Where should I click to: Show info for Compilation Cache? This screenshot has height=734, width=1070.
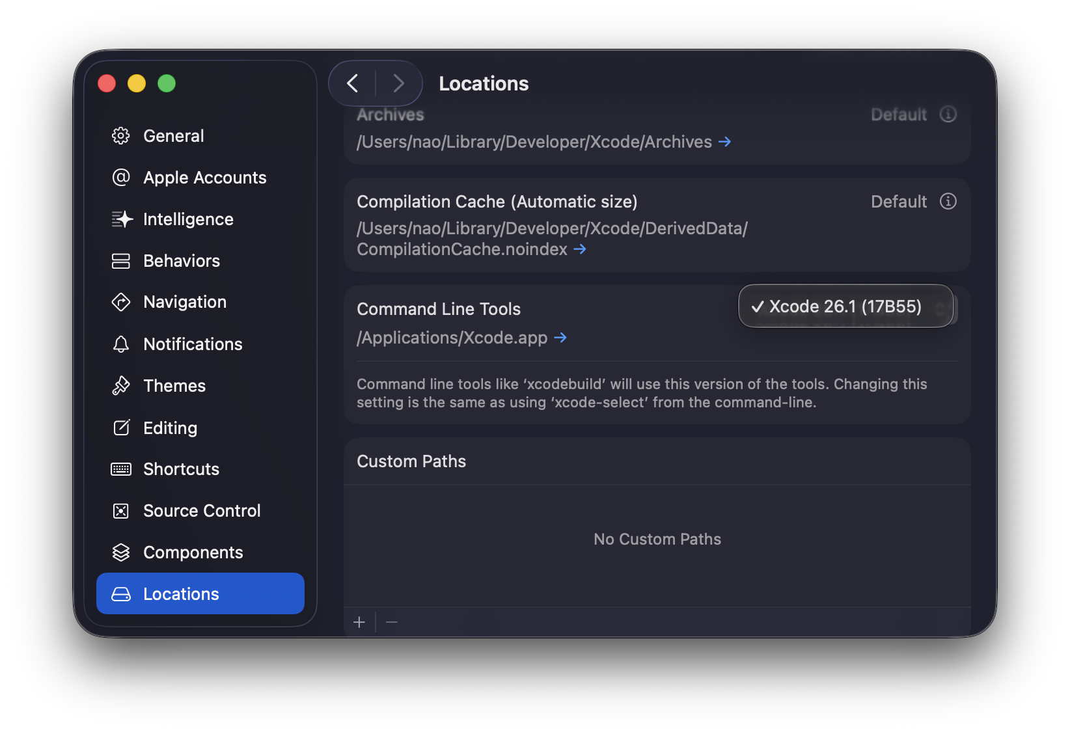click(x=948, y=202)
